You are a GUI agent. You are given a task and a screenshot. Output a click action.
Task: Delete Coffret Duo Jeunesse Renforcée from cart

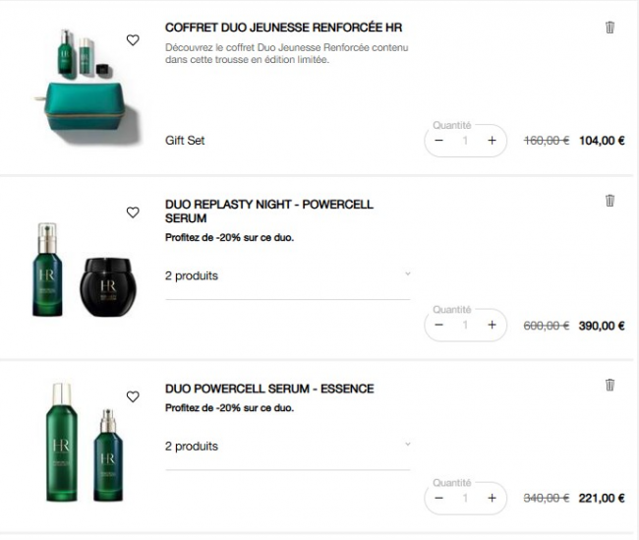point(610,28)
